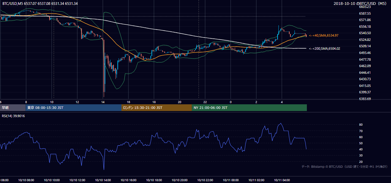Select the 6509.14 price axis label

click(365, 46)
